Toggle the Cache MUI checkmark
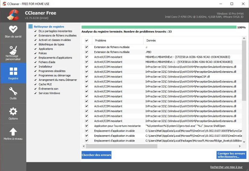Viewport: 249px width, 171px height. tap(36, 84)
